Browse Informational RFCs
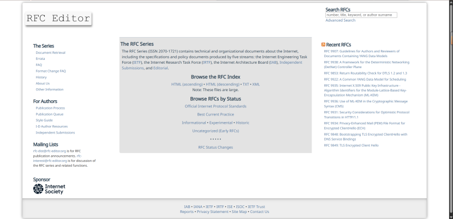 [x=194, y=123]
